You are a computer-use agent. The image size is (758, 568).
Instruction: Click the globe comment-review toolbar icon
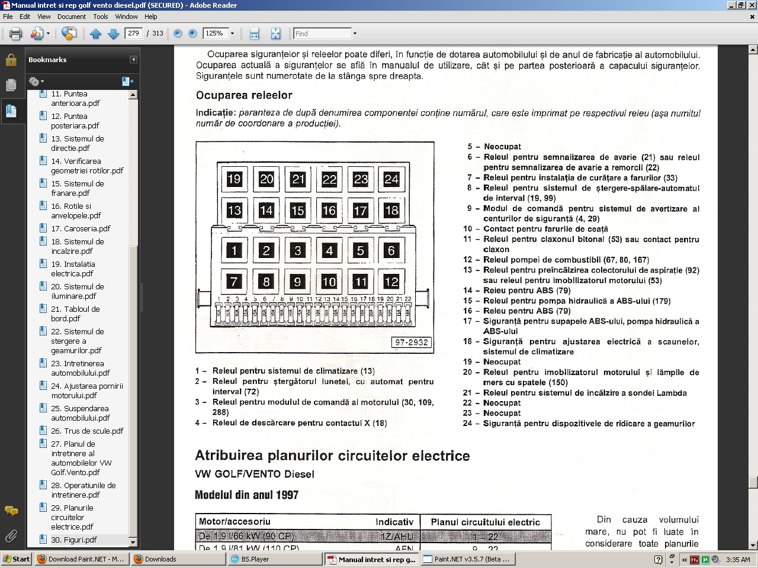pyautogui.click(x=69, y=34)
